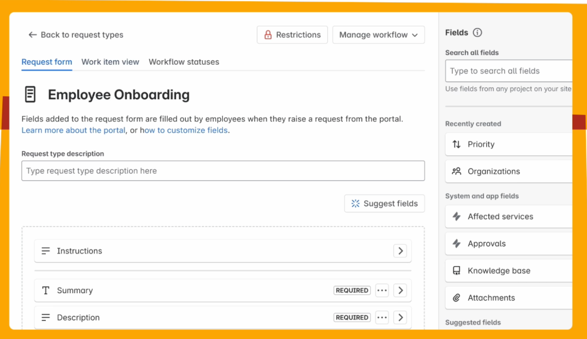Click the Organizations people icon

pyautogui.click(x=456, y=171)
